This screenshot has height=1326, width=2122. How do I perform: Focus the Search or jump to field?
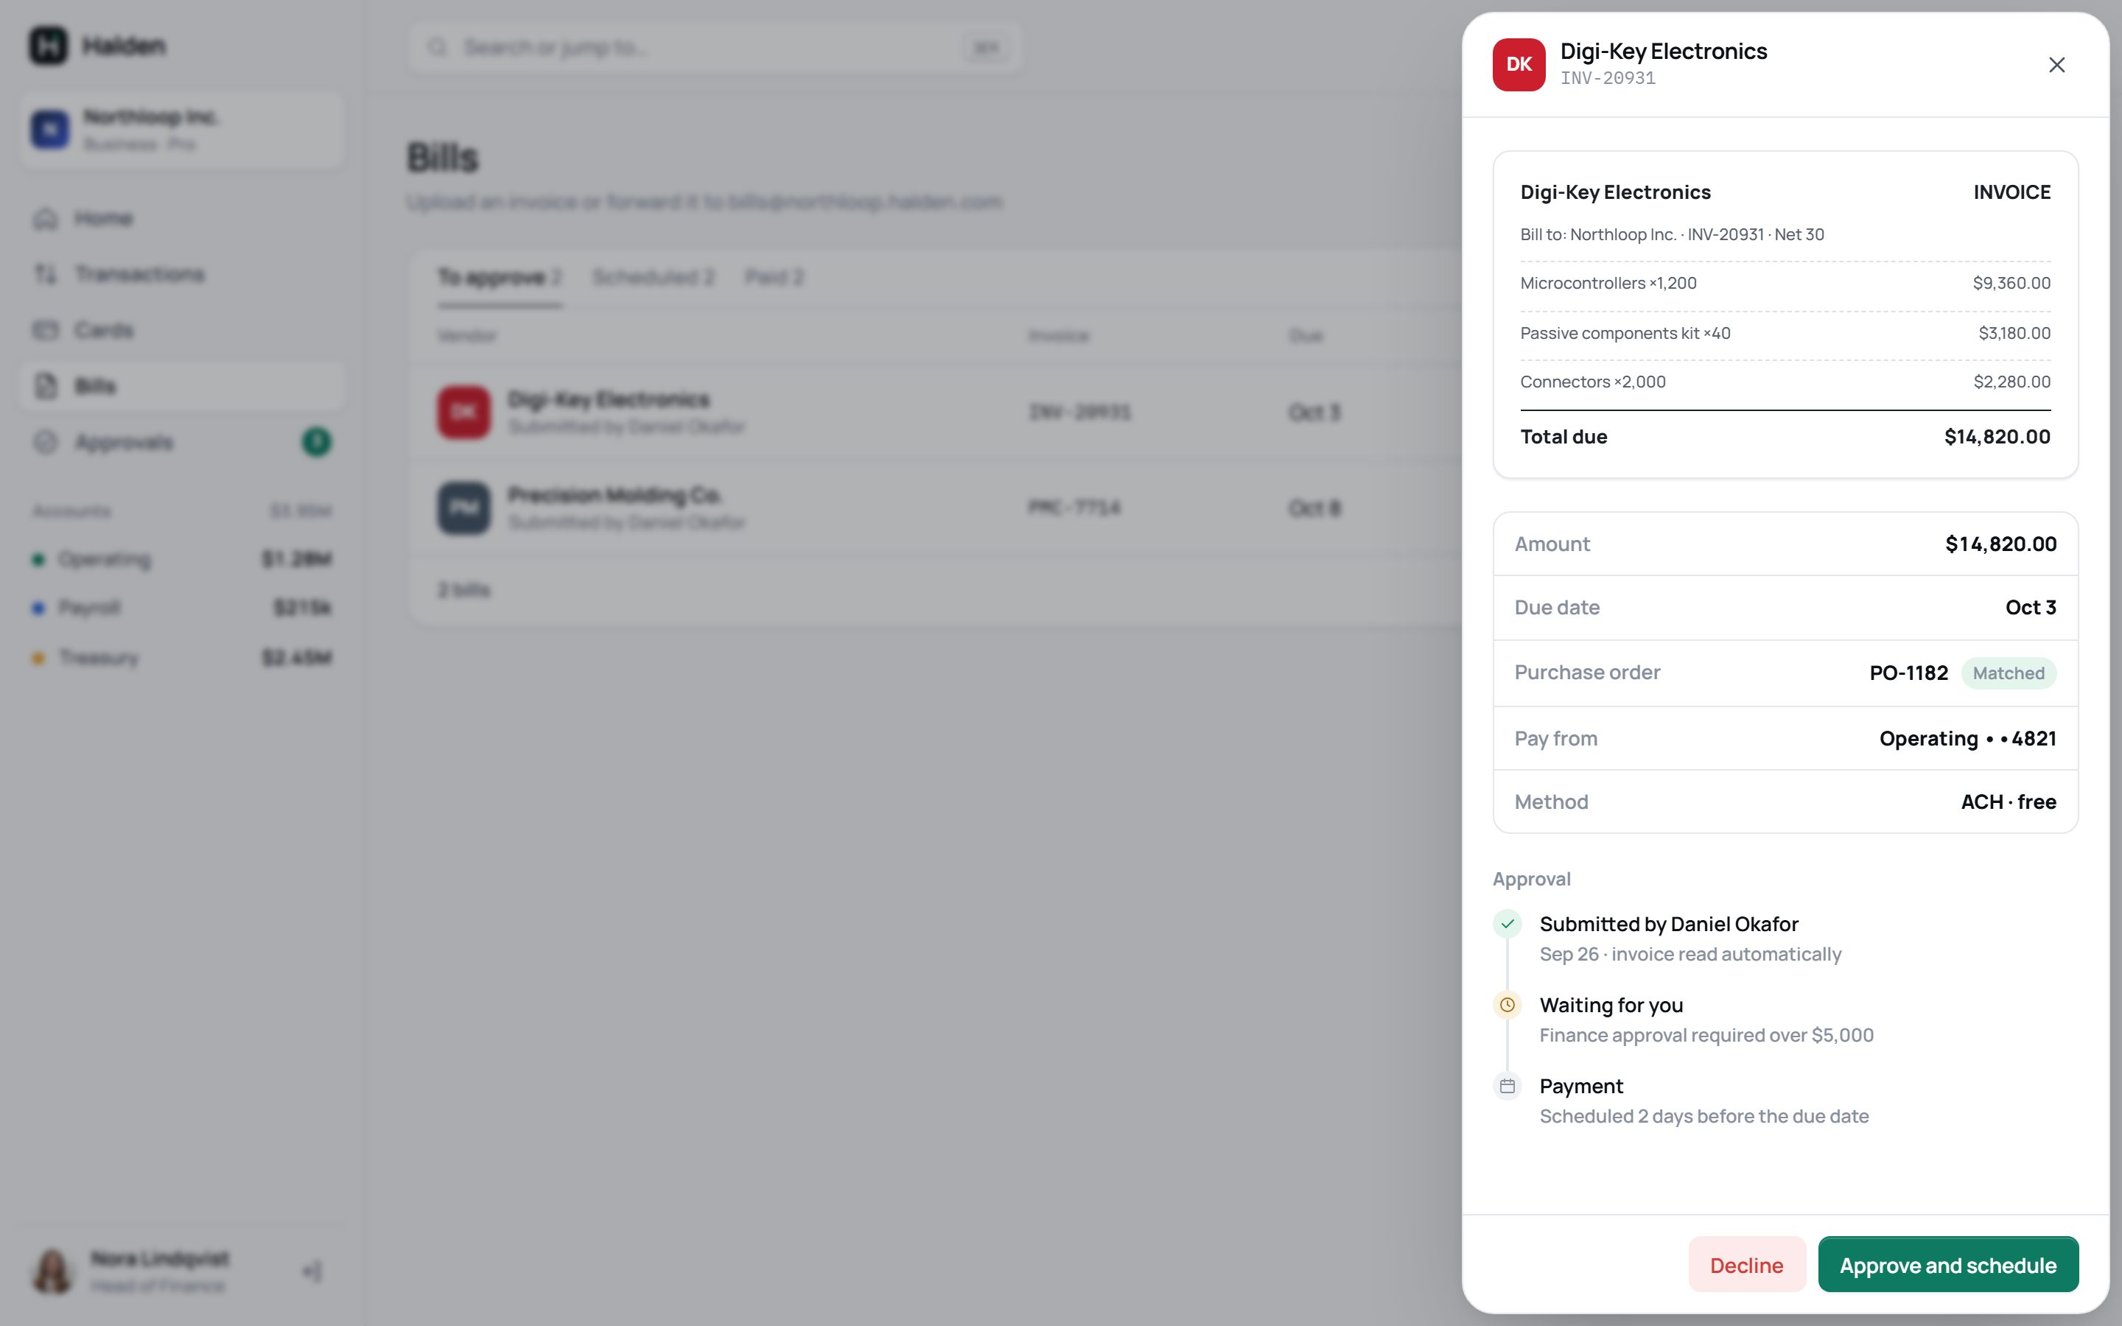click(x=715, y=47)
